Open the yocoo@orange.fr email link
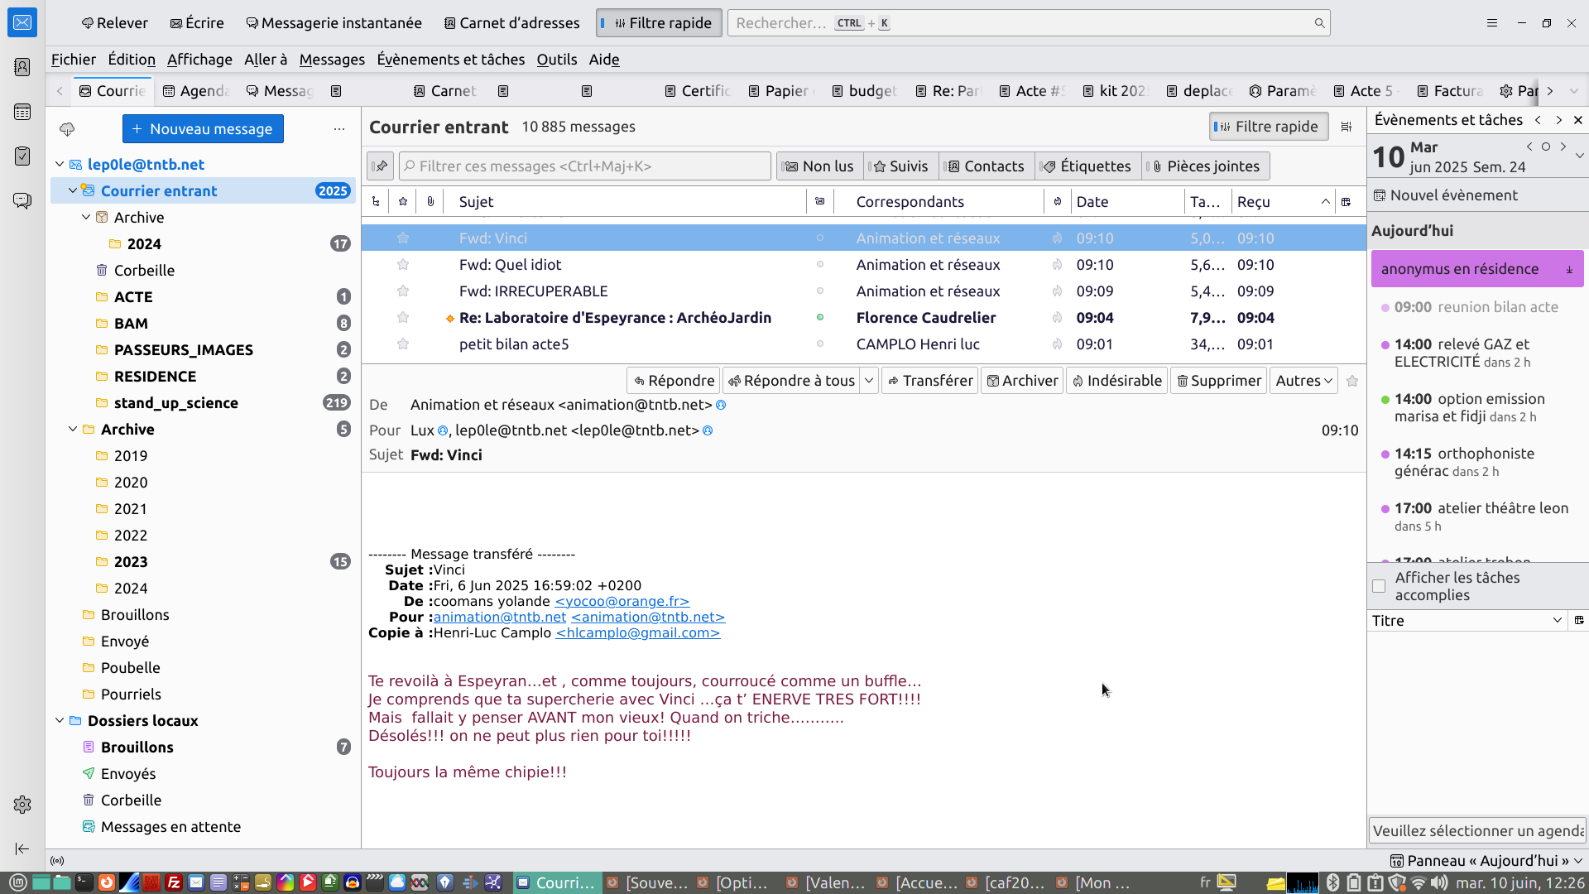Screen dimensions: 1589x894 (622, 601)
